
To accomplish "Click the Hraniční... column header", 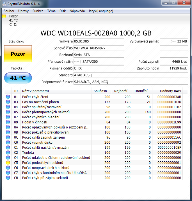I will [142, 91].
